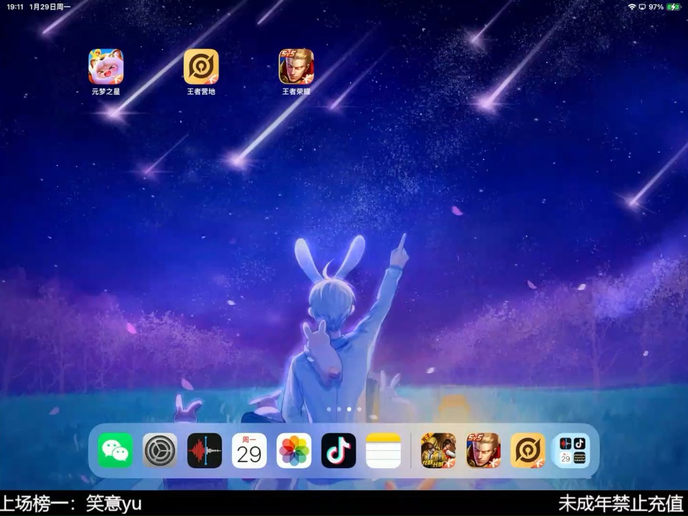The width and height of the screenshot is (688, 516).
Task: Launch Voice Memos from the dock
Action: 204,451
